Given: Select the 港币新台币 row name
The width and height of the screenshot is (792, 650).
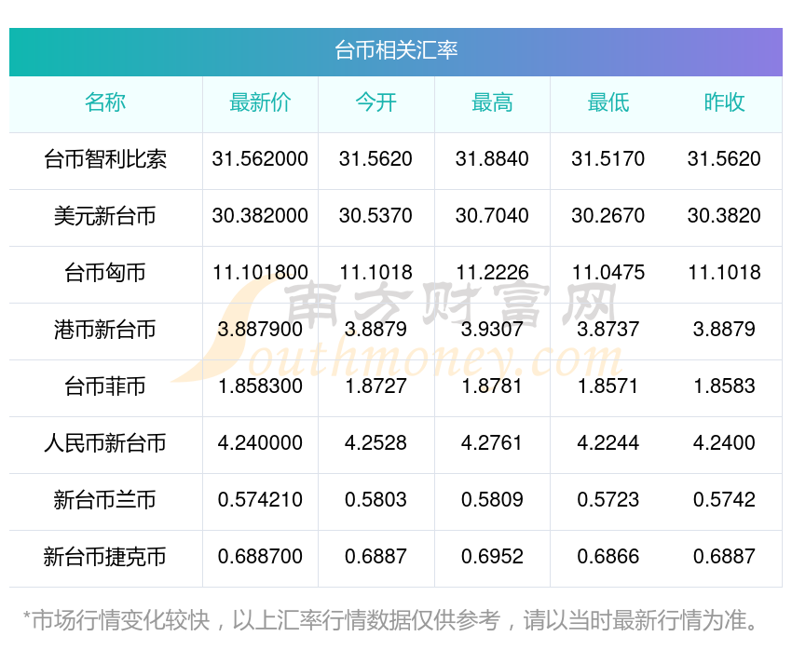Looking at the screenshot, I should click(105, 330).
